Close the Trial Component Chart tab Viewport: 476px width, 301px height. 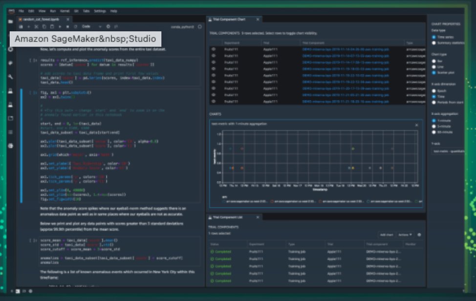(x=258, y=20)
